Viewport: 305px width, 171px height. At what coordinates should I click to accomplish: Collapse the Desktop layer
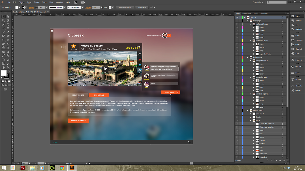pos(244,17)
